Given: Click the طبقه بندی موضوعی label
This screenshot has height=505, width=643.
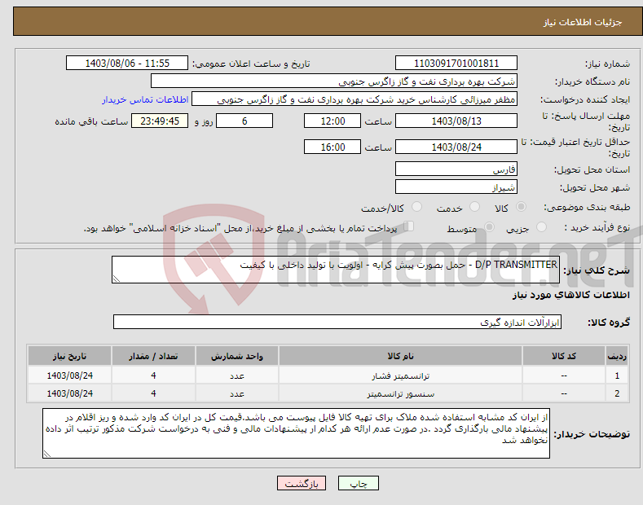Looking at the screenshot, I should coord(587,208).
